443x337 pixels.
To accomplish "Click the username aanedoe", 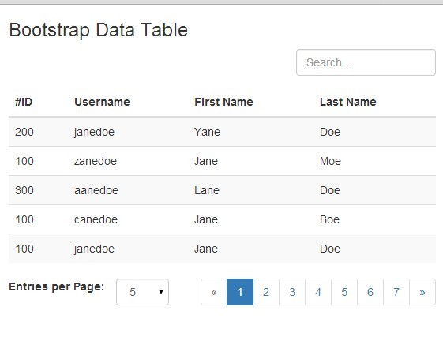I will (x=96, y=190).
